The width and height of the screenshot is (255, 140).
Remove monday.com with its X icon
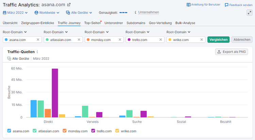click(x=120, y=40)
